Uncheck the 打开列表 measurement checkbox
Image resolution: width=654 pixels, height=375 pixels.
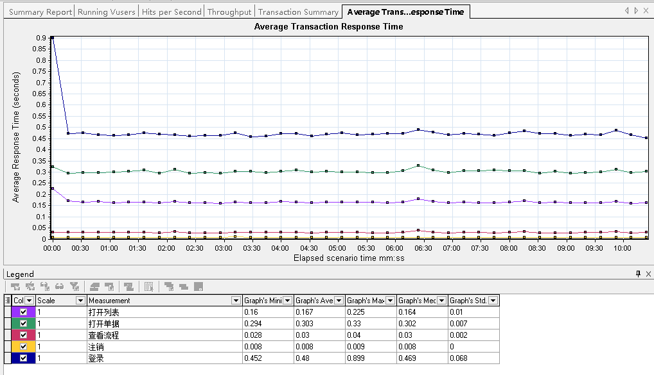24,312
